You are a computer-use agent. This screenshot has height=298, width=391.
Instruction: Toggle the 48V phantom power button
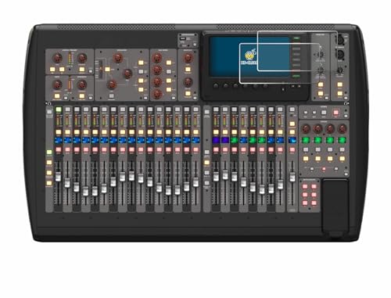click(x=52, y=70)
